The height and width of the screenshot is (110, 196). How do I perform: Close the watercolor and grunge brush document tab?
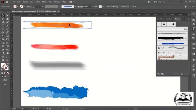coord(58,11)
